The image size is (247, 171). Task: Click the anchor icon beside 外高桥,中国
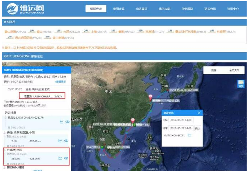click(x=5, y=150)
